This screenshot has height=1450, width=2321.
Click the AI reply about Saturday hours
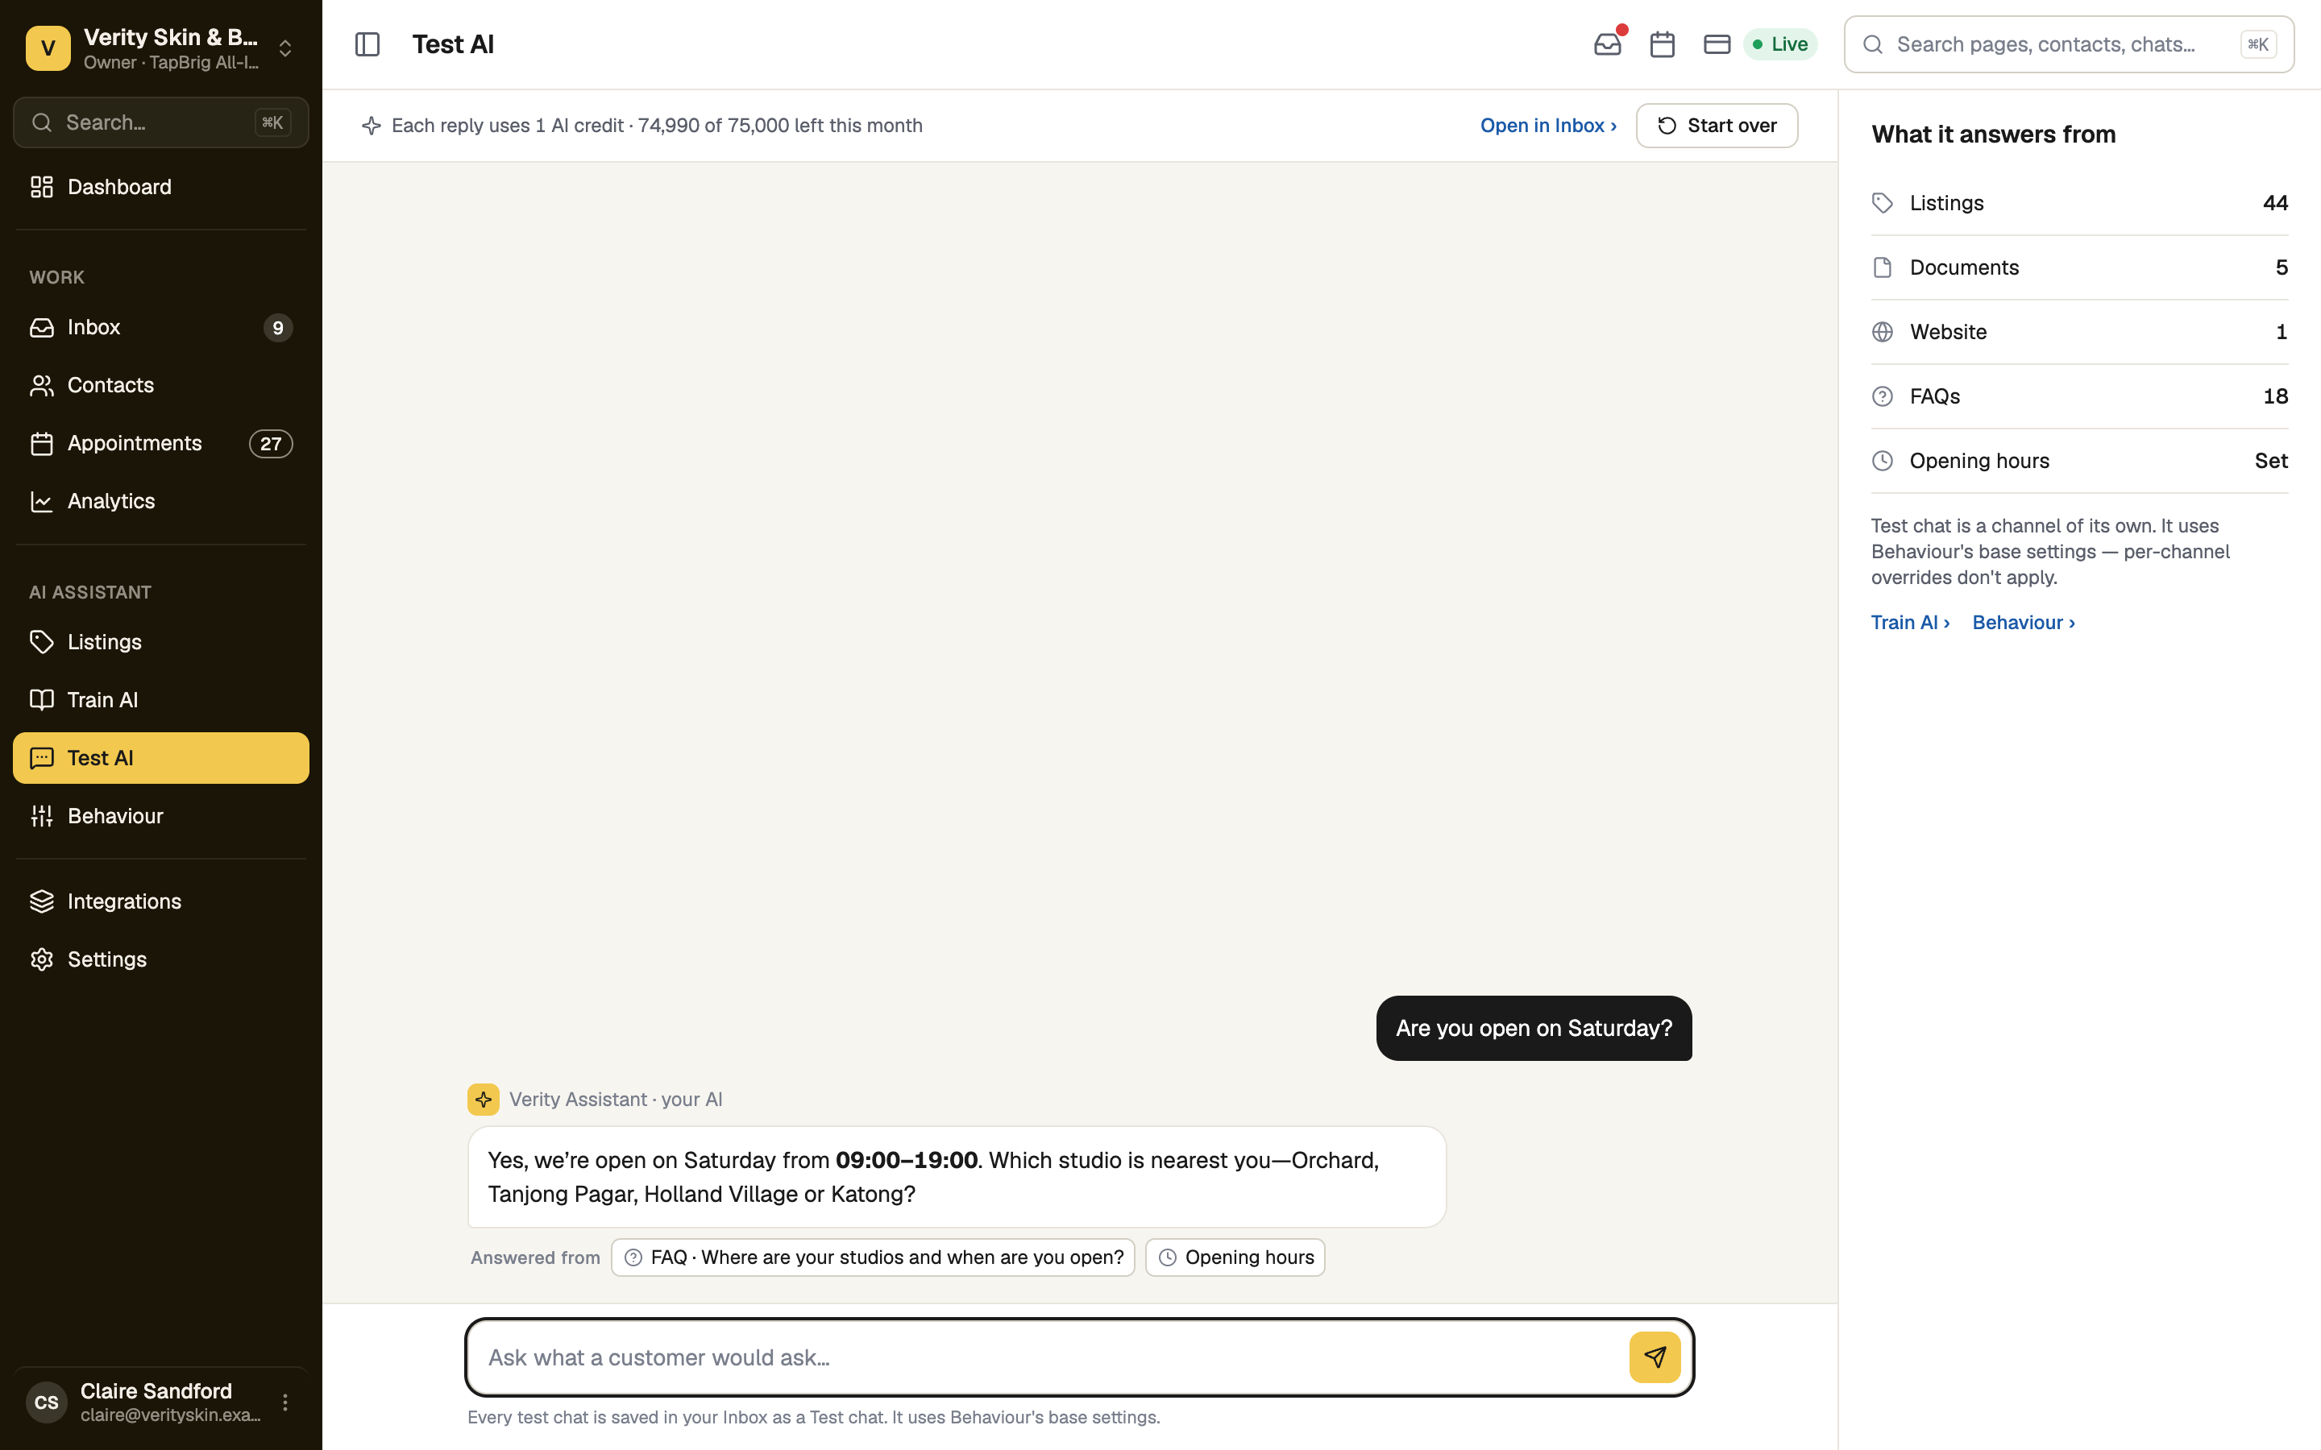click(957, 1177)
